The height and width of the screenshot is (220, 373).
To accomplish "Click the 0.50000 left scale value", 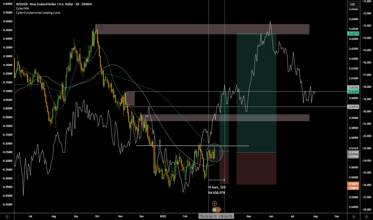I will coord(8,22).
